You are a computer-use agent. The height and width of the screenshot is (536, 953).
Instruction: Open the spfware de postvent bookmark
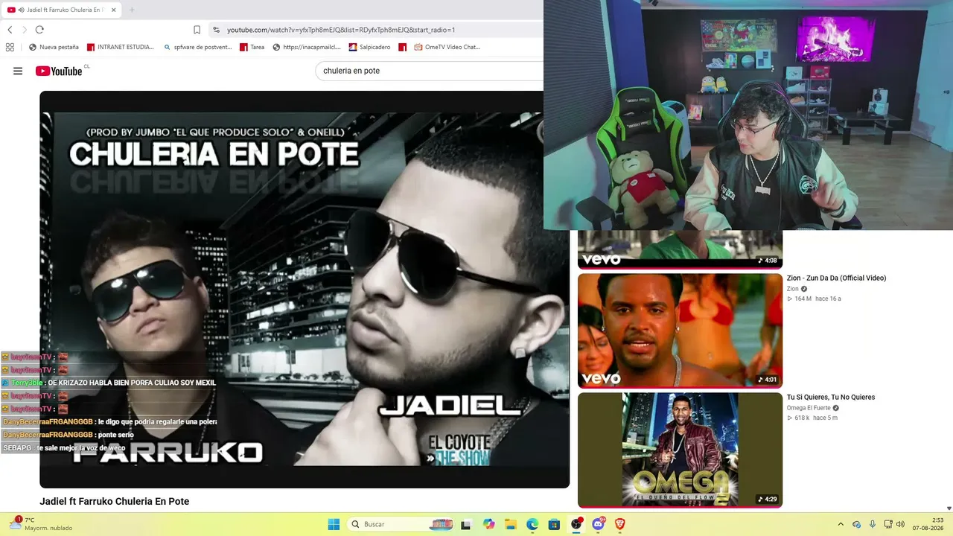(x=197, y=47)
